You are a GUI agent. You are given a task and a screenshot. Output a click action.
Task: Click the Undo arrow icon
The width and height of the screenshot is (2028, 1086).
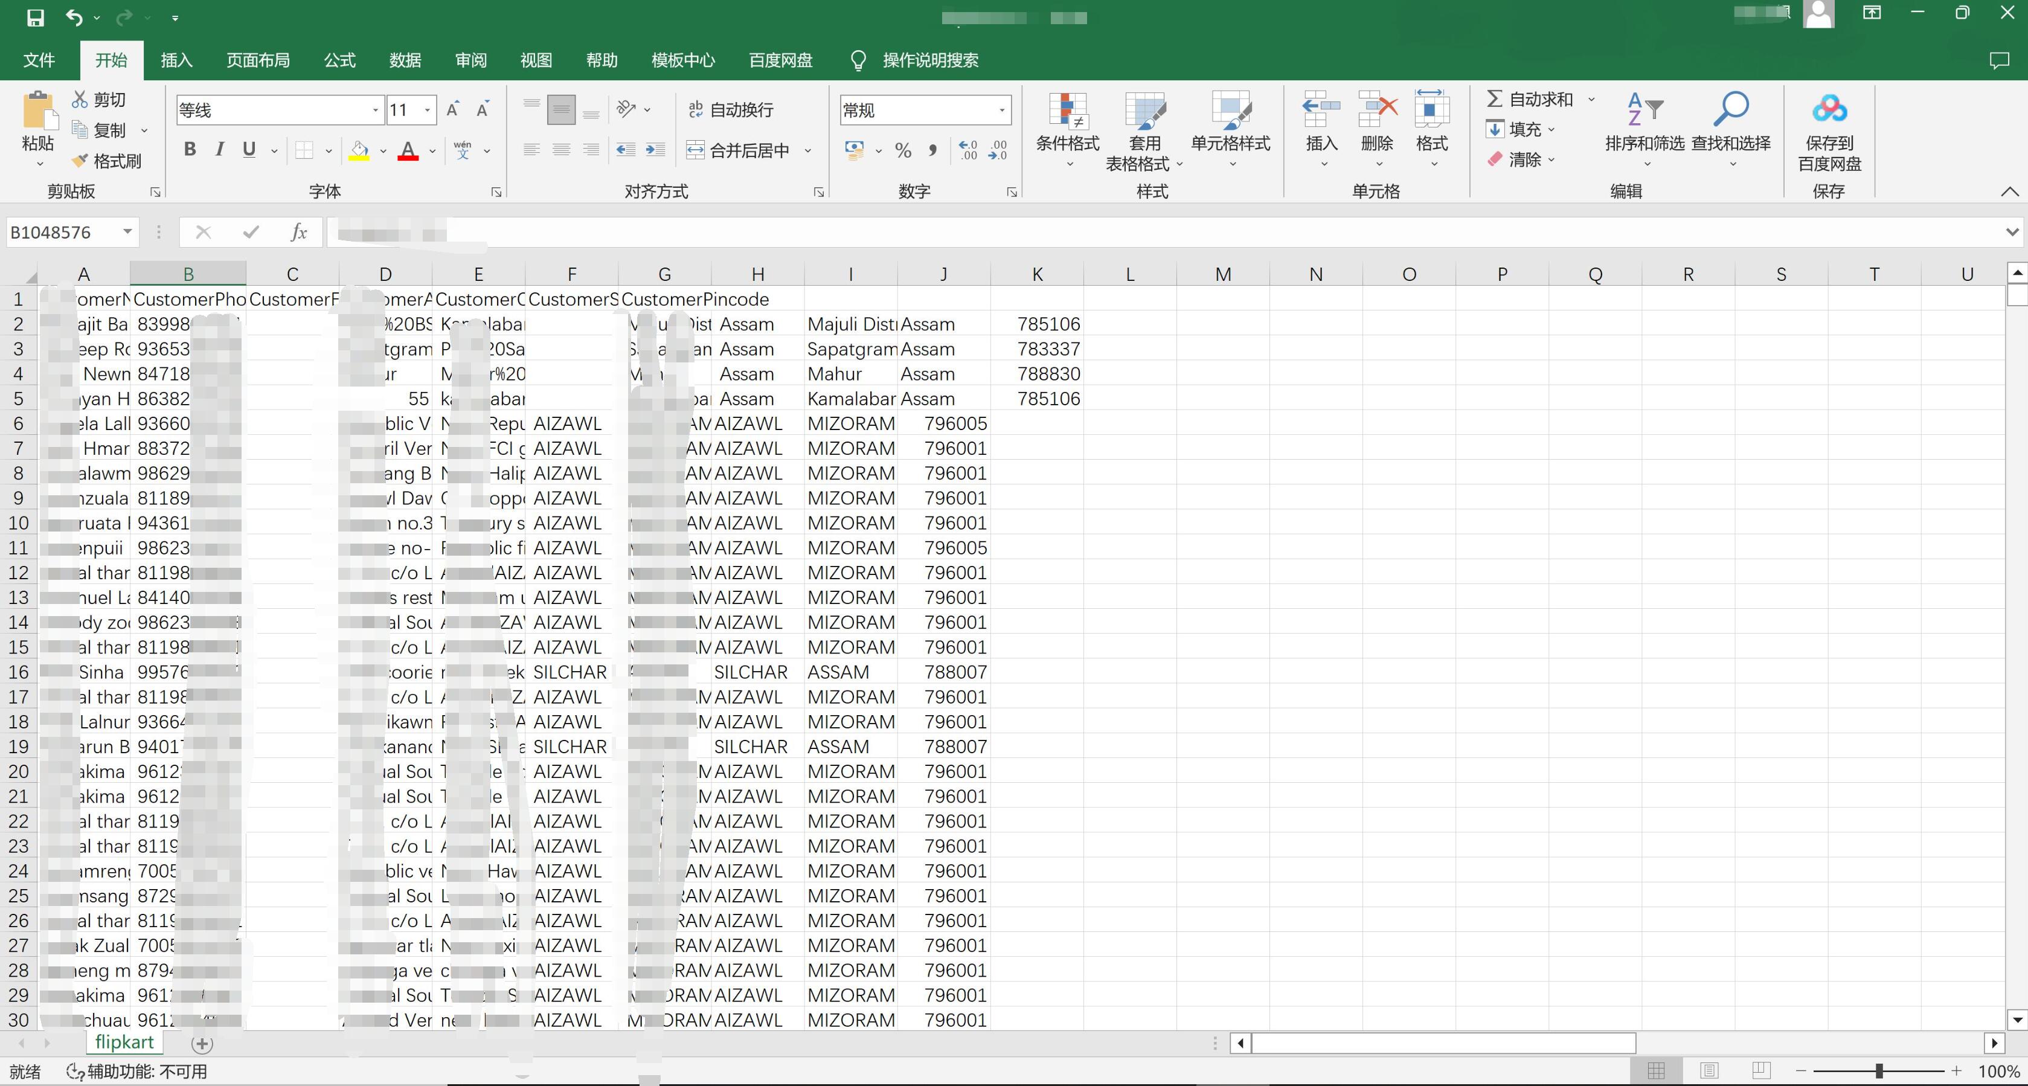coord(74,18)
